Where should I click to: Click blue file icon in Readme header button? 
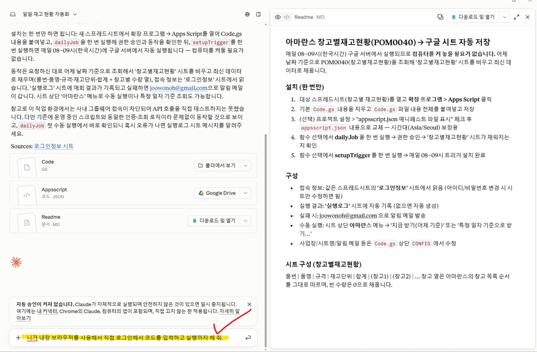(x=454, y=17)
